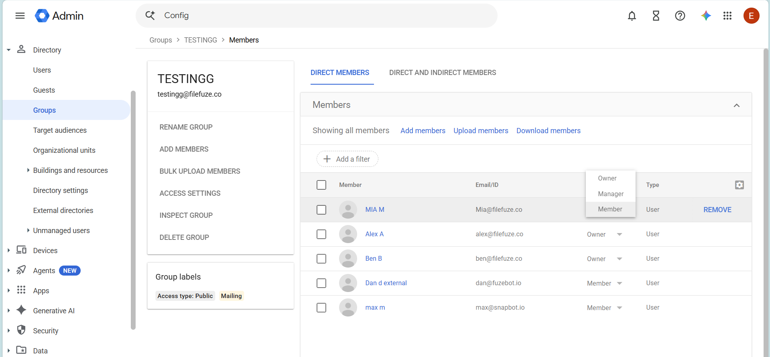770x357 pixels.
Task: Open the role dropdown for Alex A
Action: 605,235
